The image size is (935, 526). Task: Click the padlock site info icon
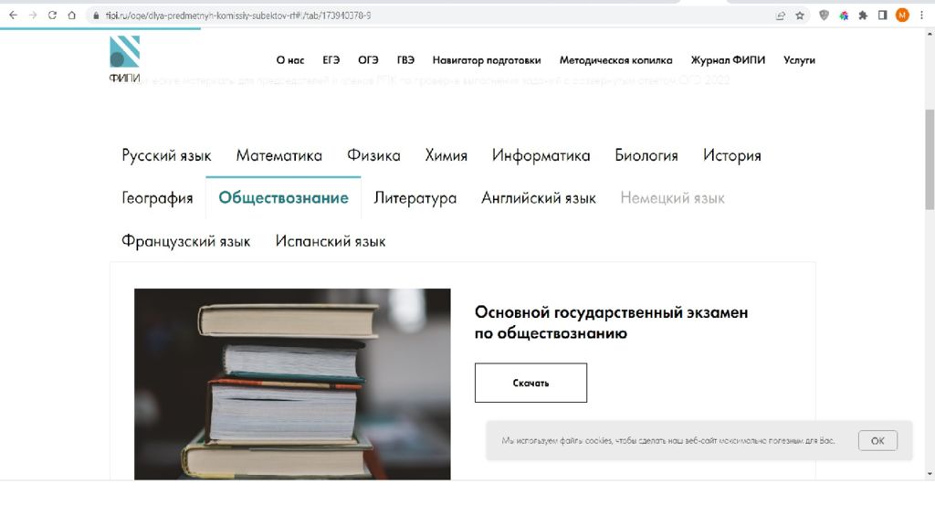click(95, 16)
